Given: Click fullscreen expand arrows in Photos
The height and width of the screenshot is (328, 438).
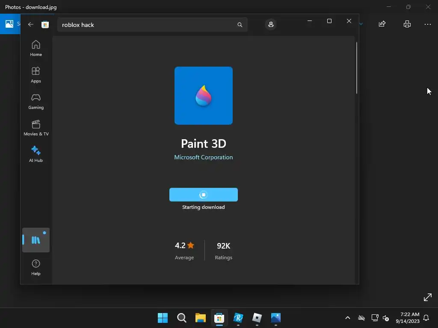Looking at the screenshot, I should point(427,297).
